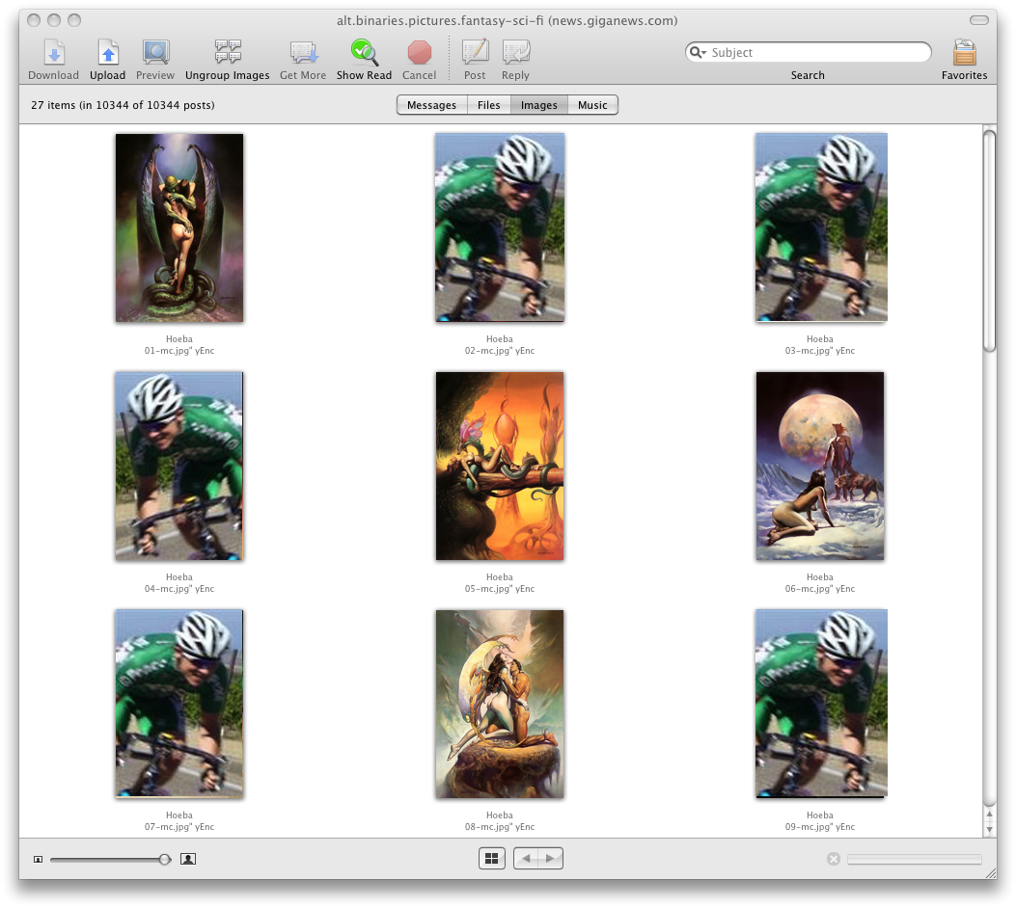Click the stop progress X icon
1016x908 pixels.
(x=834, y=859)
